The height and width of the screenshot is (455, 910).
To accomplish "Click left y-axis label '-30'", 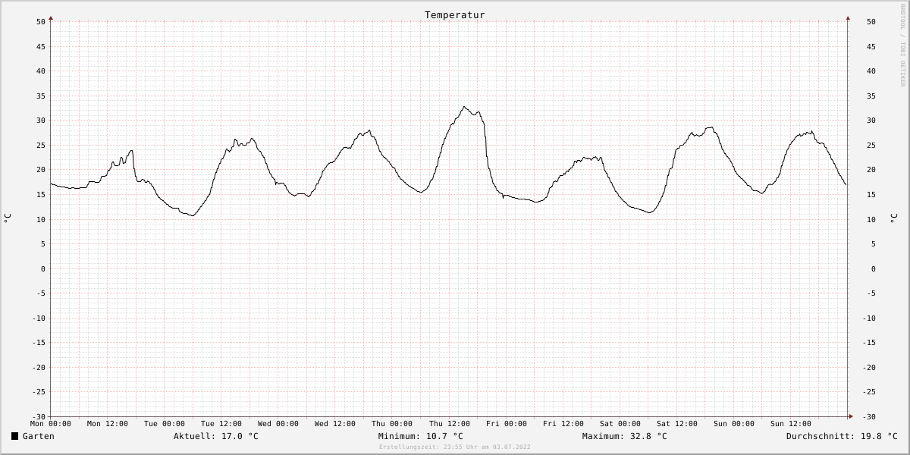I will coord(39,417).
